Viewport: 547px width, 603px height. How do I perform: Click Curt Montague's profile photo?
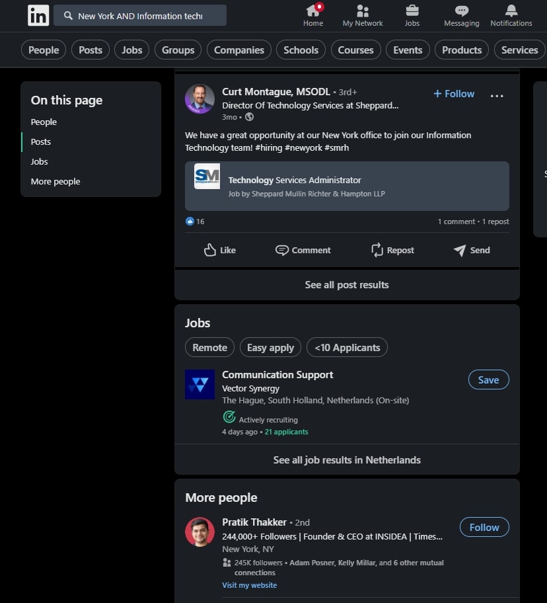click(x=200, y=99)
